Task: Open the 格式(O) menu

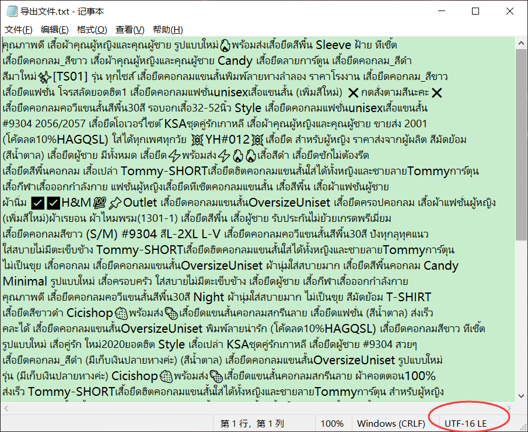Action: 92,30
